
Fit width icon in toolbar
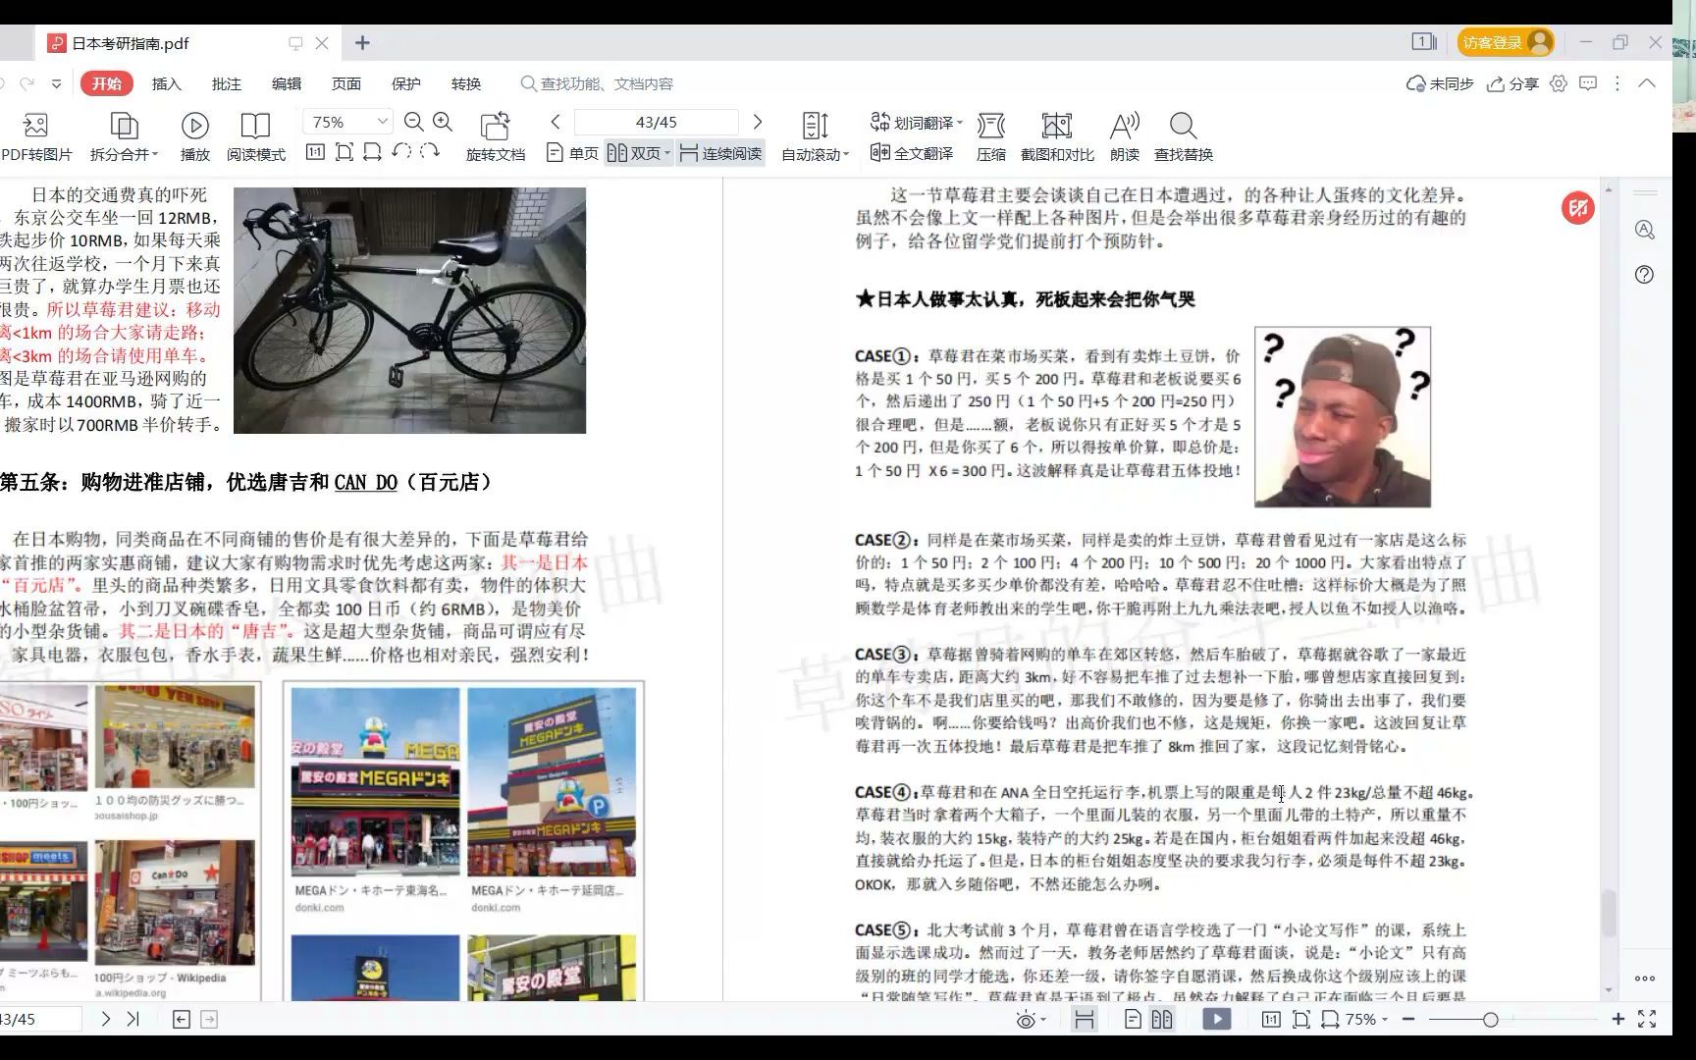(x=372, y=152)
